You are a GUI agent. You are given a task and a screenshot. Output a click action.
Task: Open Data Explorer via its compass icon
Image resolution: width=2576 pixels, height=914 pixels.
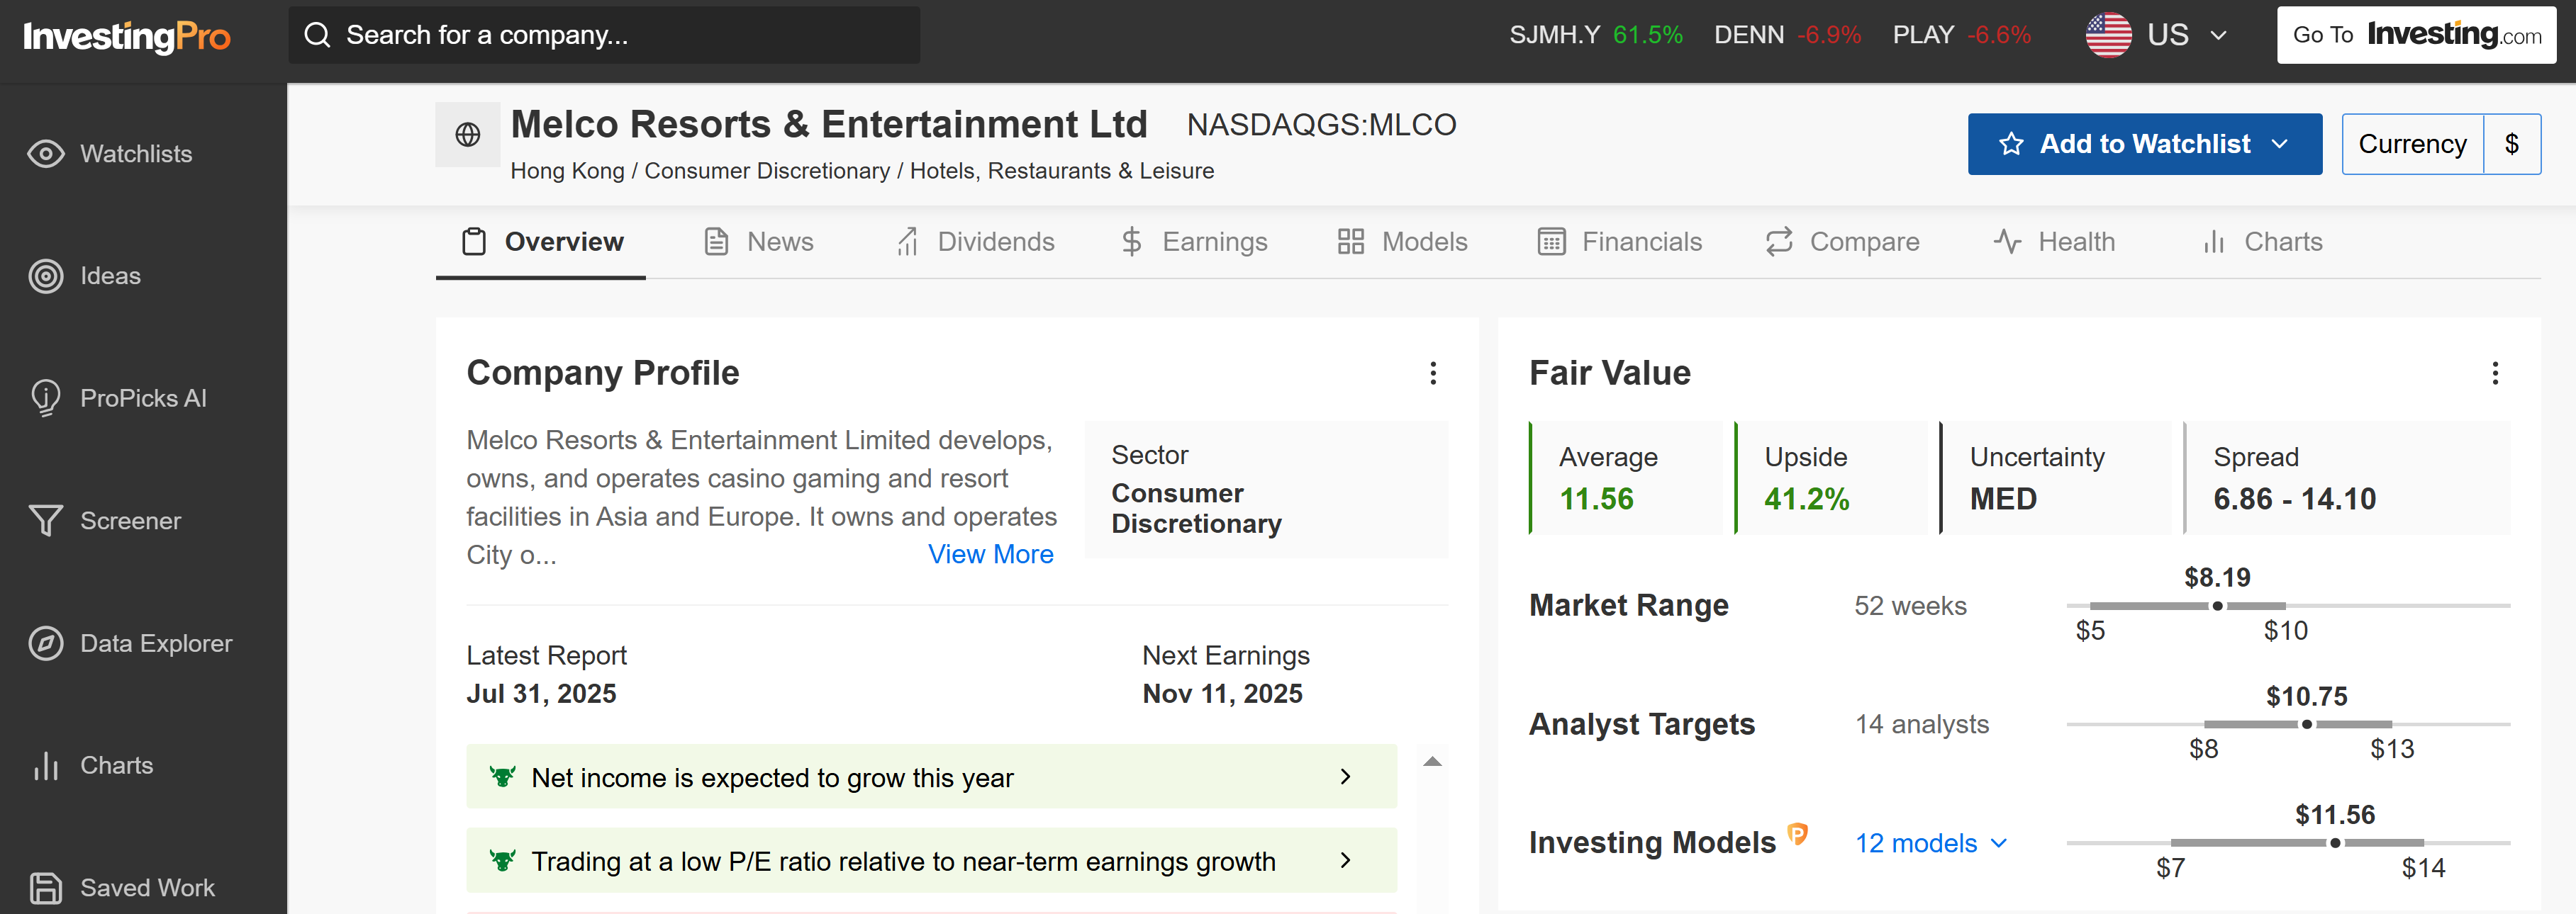click(46, 643)
